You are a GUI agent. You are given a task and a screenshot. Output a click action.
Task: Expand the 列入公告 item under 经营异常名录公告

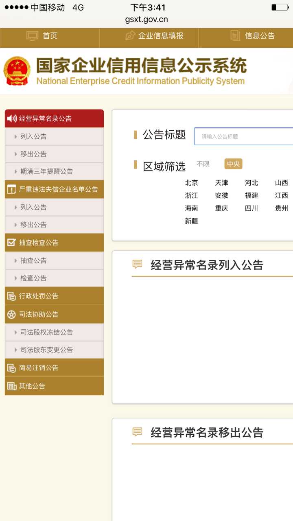(33, 136)
